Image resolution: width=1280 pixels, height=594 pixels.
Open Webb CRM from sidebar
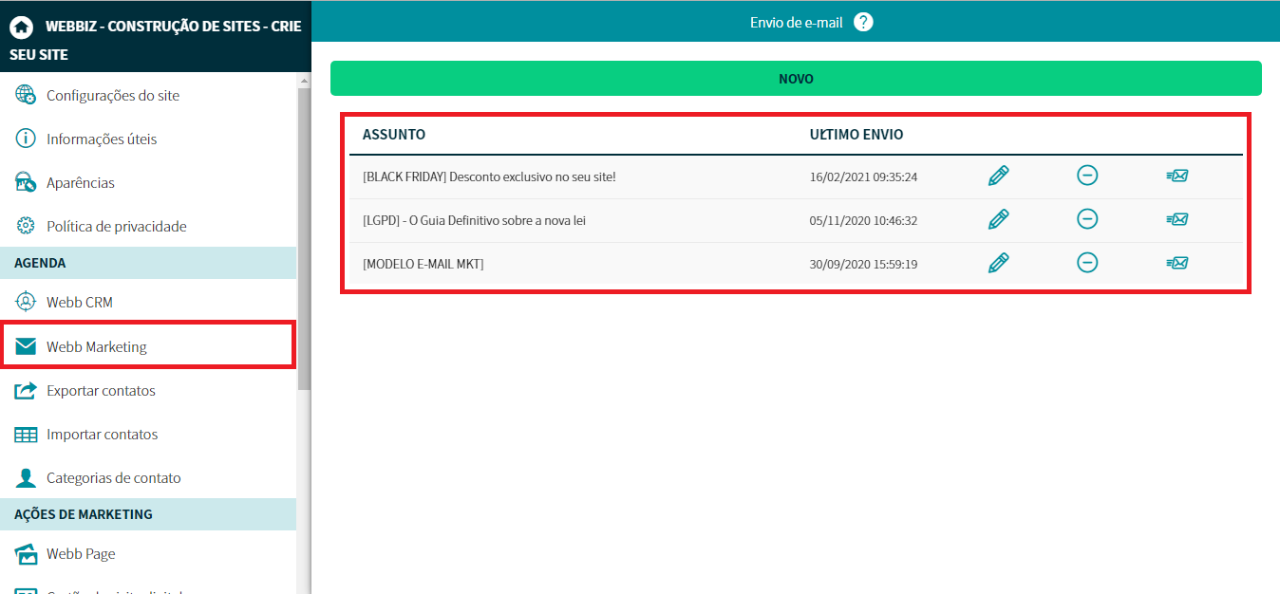pyautogui.click(x=80, y=302)
